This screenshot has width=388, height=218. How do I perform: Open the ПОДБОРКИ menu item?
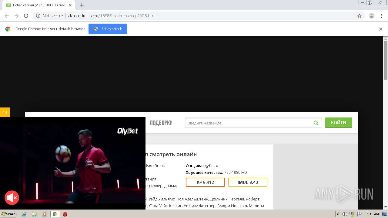click(x=161, y=123)
